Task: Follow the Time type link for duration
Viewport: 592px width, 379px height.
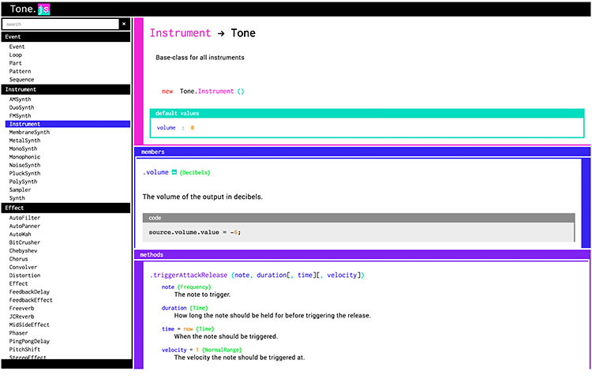Action: pos(199,308)
